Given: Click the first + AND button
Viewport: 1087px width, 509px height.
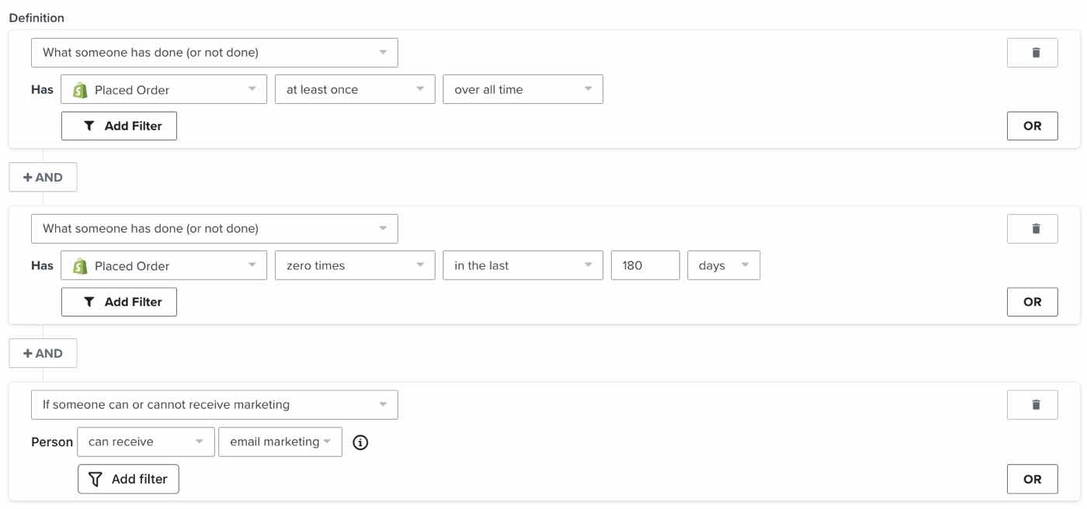Looking at the screenshot, I should 43,178.
